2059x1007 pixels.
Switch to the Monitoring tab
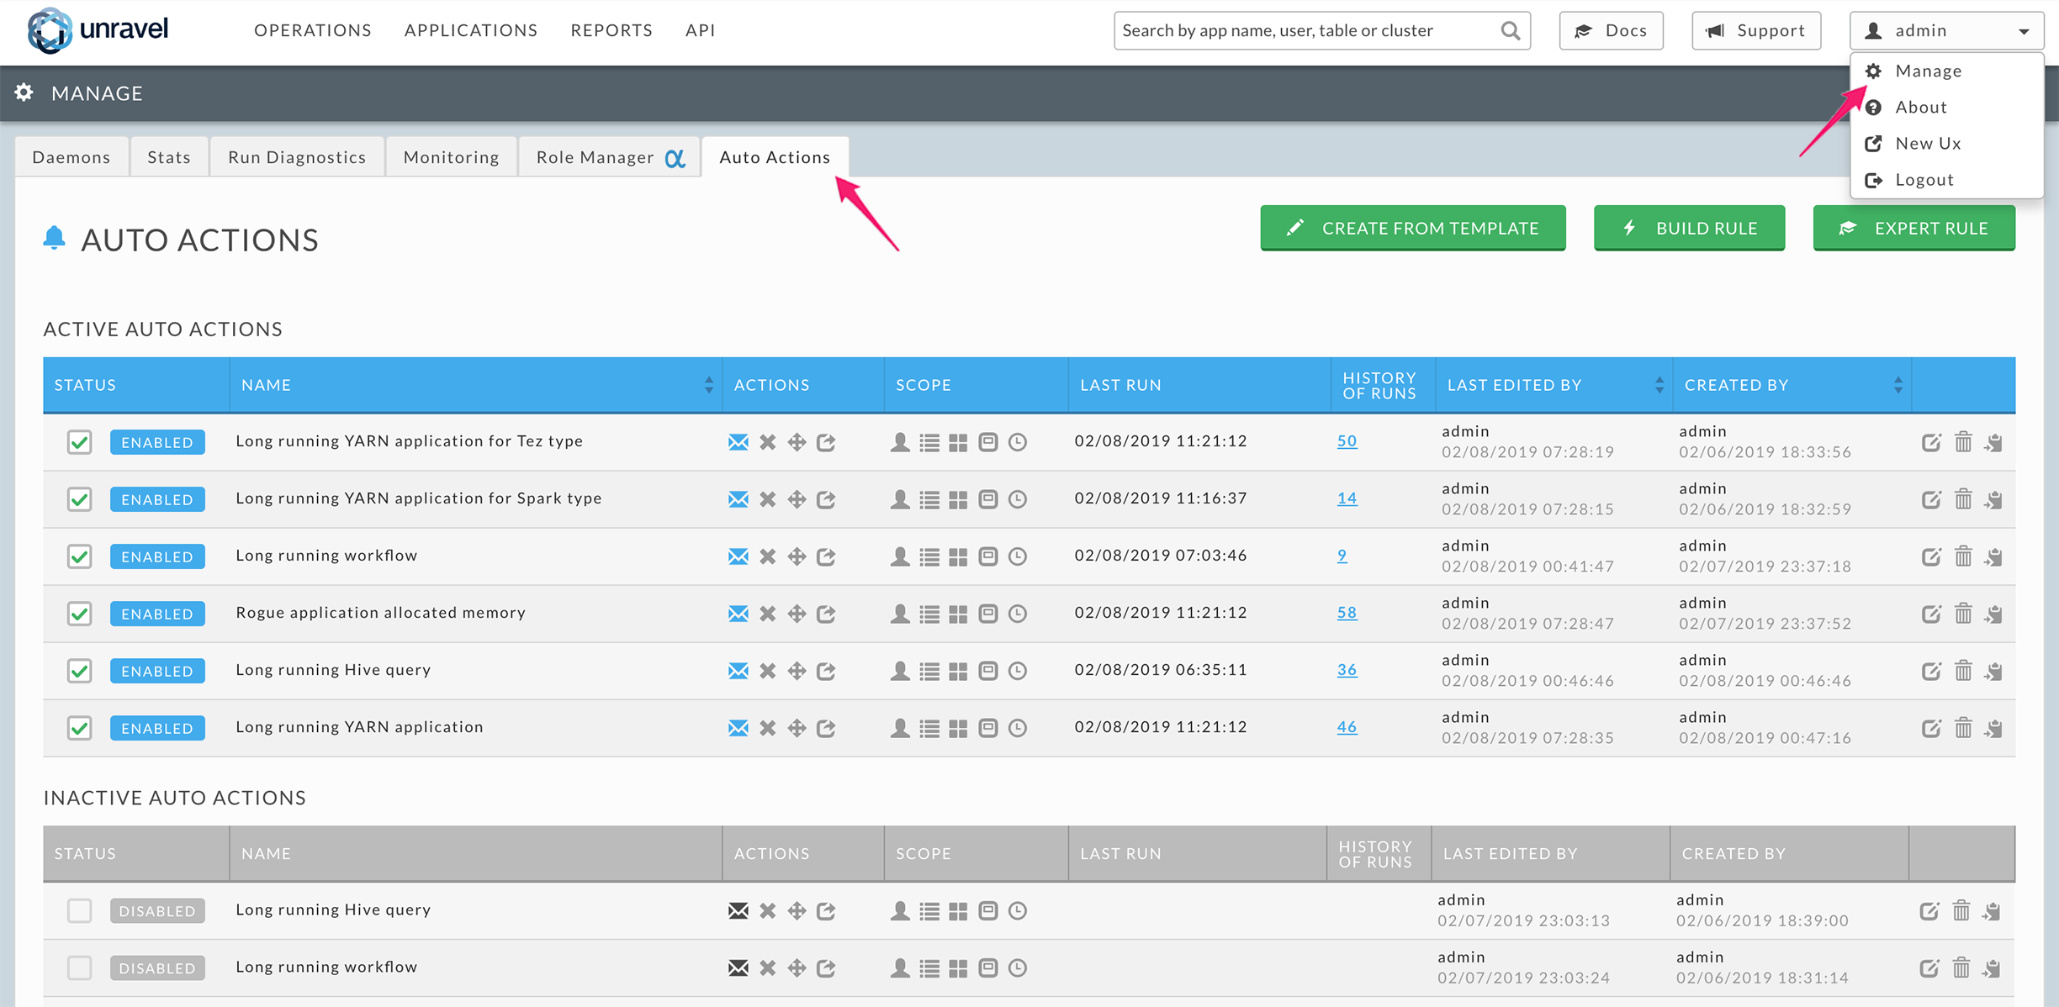click(x=452, y=157)
